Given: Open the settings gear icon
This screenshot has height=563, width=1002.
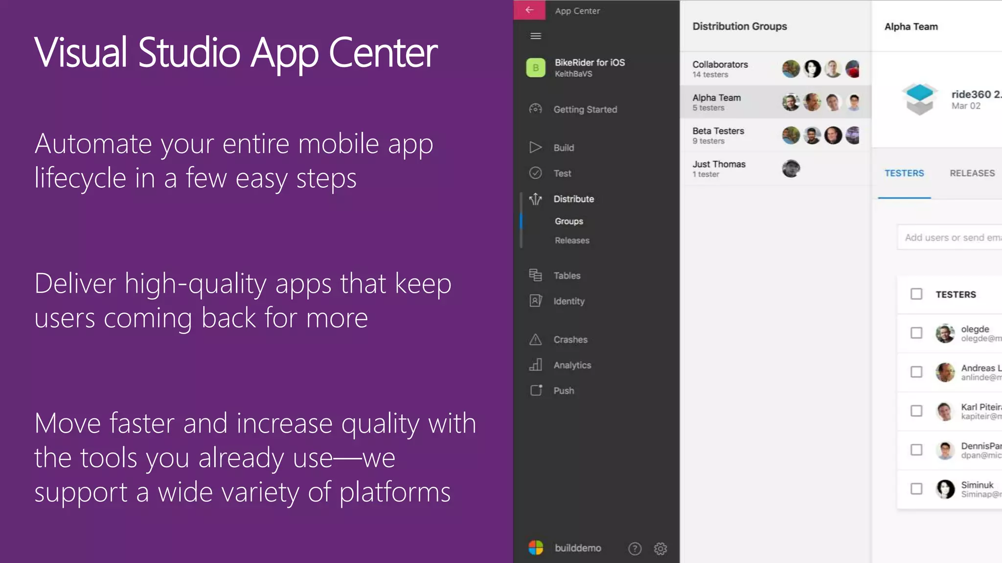Looking at the screenshot, I should click(660, 549).
